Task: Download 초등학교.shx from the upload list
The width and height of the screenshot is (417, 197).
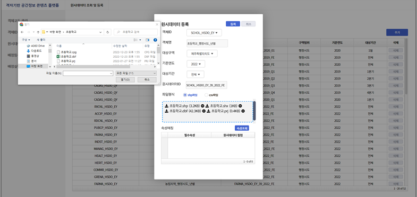Action: [207, 106]
